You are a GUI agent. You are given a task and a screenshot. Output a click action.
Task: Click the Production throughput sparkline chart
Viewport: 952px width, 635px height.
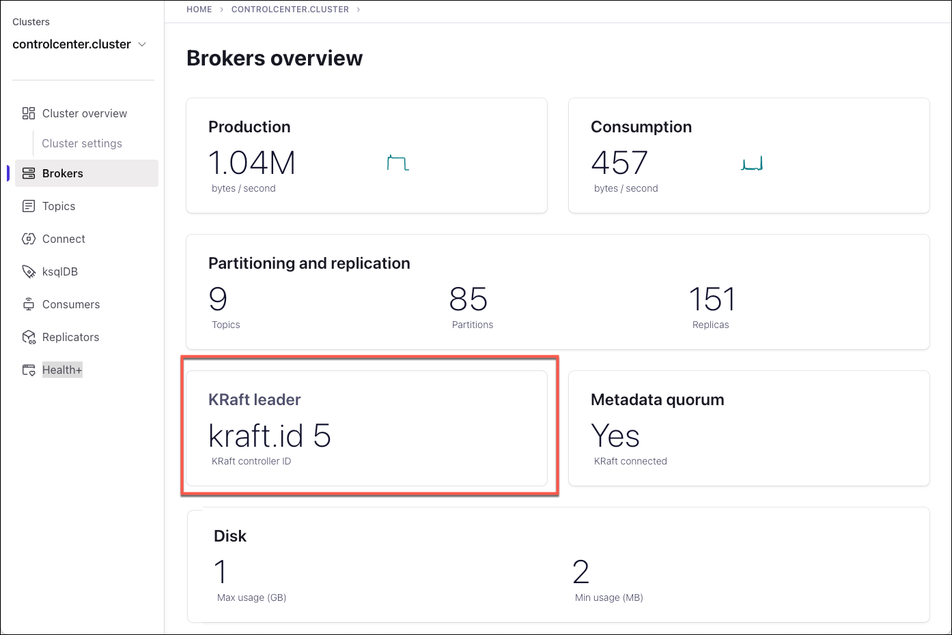(398, 163)
